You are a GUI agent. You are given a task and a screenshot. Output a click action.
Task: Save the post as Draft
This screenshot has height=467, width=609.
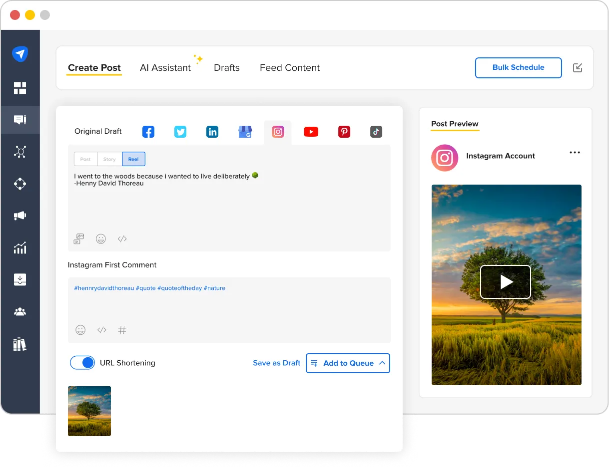(276, 363)
